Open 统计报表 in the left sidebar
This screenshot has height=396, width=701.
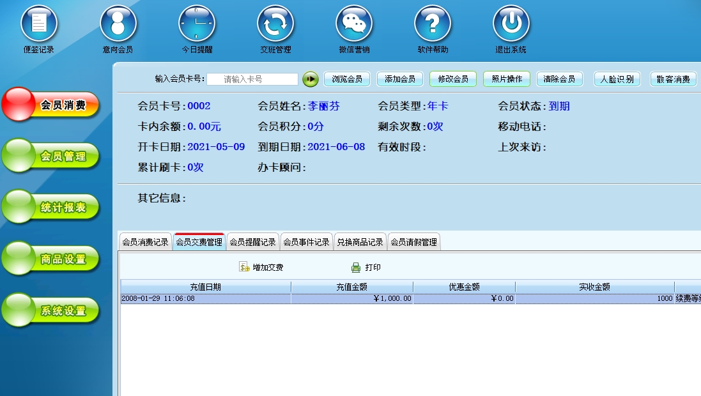tap(51, 208)
